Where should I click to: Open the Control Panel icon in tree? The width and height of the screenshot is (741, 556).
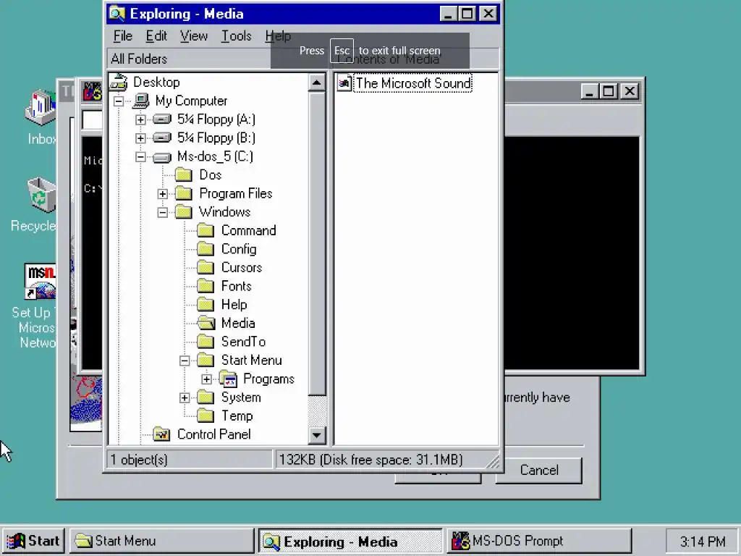(x=161, y=434)
